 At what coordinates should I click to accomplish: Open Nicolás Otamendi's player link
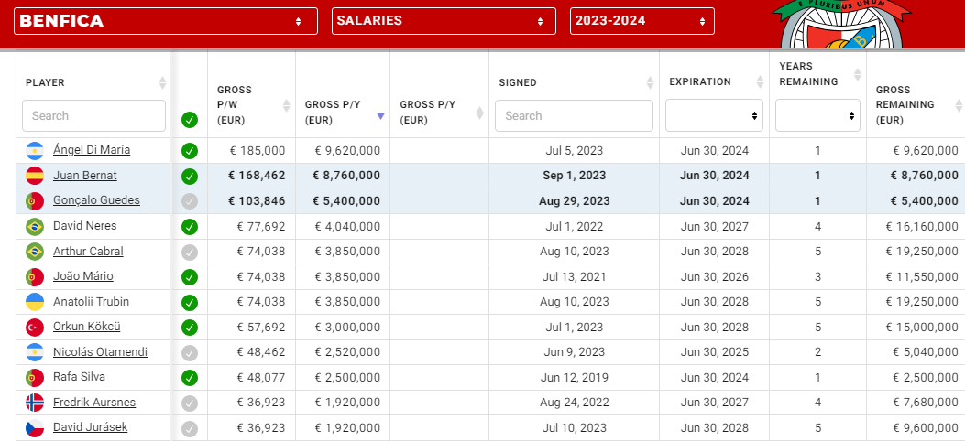100,351
